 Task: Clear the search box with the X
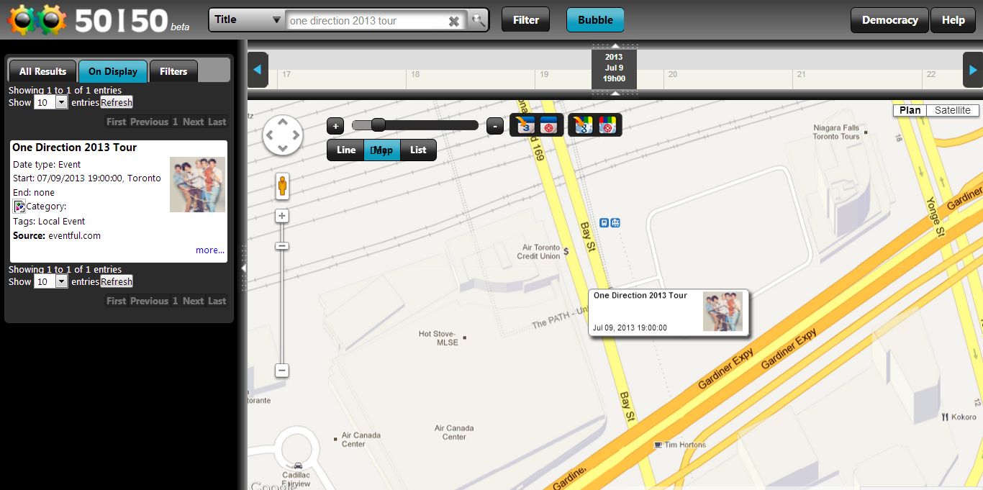[454, 21]
